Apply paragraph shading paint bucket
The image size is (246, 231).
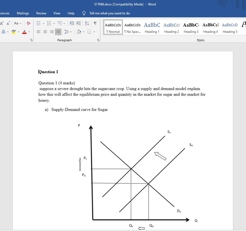[x=79, y=32]
